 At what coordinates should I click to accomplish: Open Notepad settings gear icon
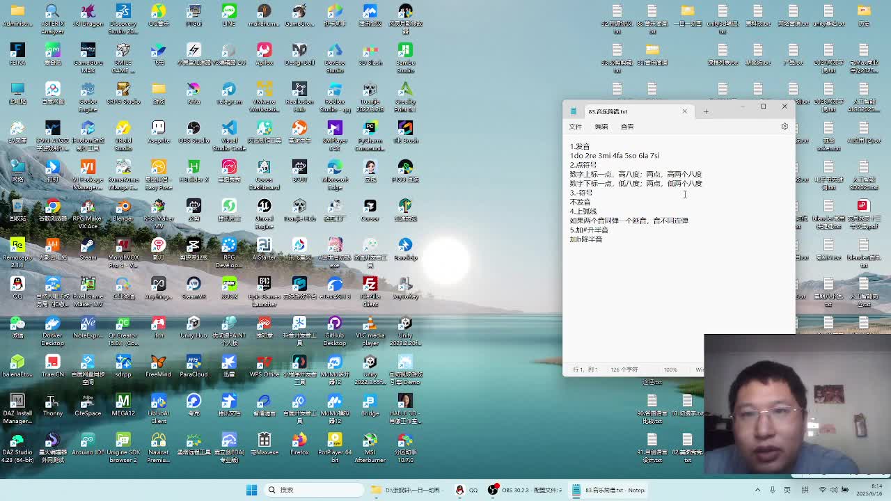(784, 127)
